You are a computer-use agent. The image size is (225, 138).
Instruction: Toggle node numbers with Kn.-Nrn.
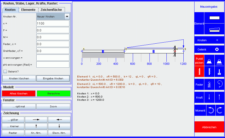pyautogui.click(x=36, y=133)
